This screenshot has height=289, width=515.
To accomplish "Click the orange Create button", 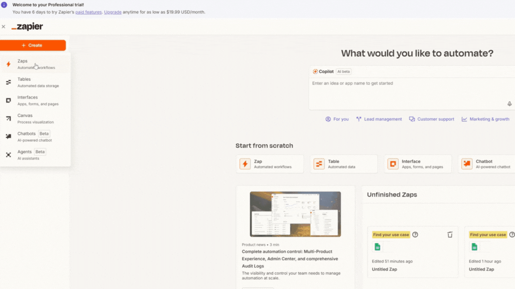I will pyautogui.click(x=33, y=45).
